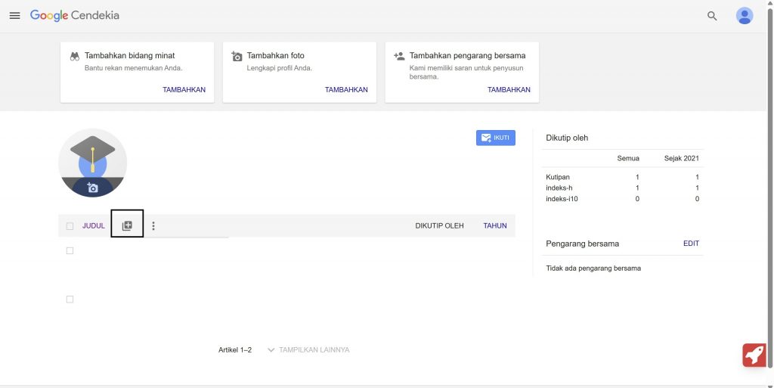Click the Tambahkan bidang minat heading
Screen dimensions: 774x388
(130, 56)
